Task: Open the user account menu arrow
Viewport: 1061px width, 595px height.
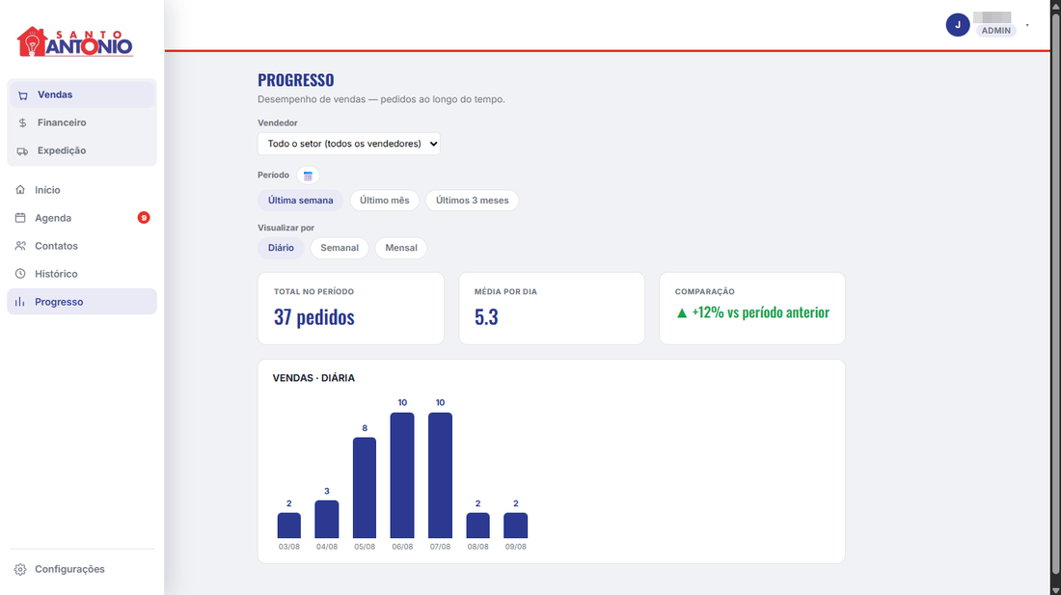Action: coord(1027,26)
